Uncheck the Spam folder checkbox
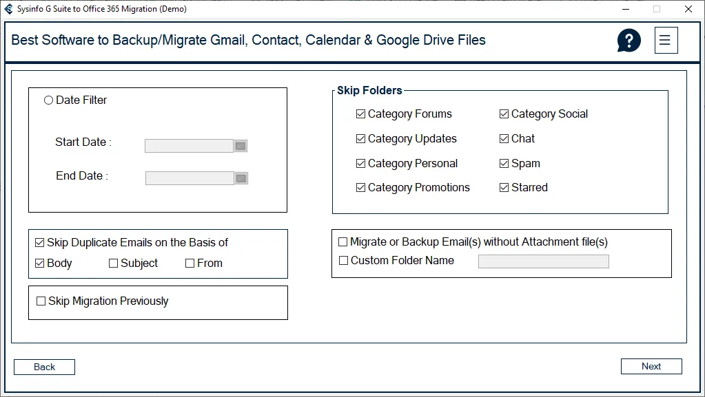Viewport: 705px width, 397px height. [x=504, y=164]
